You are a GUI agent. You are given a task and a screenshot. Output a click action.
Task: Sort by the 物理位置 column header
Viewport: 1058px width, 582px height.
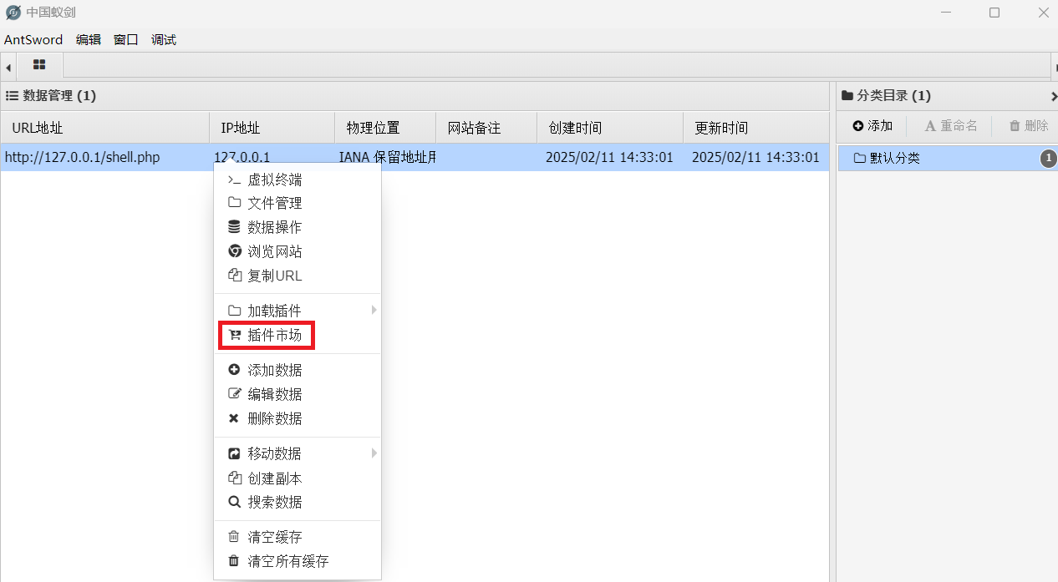385,128
